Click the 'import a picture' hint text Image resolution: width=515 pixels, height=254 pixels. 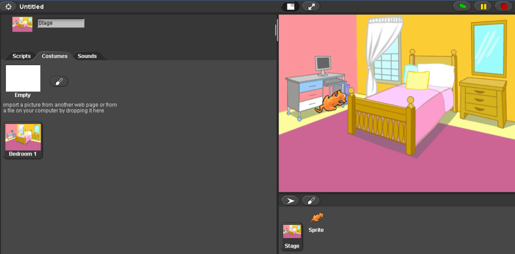click(x=60, y=108)
